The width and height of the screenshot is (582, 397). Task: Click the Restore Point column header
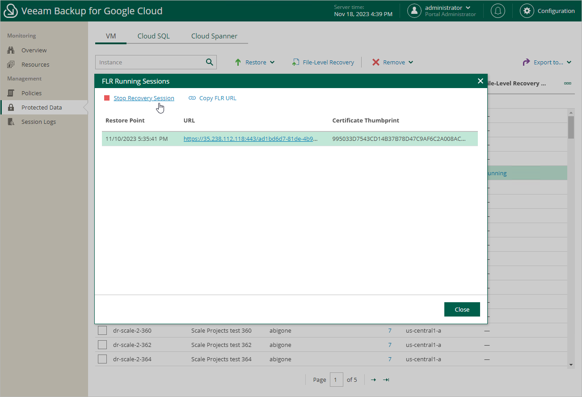[x=125, y=120]
